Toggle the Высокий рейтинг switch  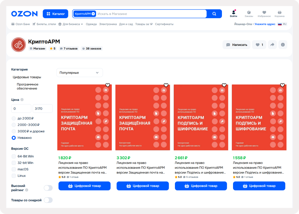[x=48, y=188]
